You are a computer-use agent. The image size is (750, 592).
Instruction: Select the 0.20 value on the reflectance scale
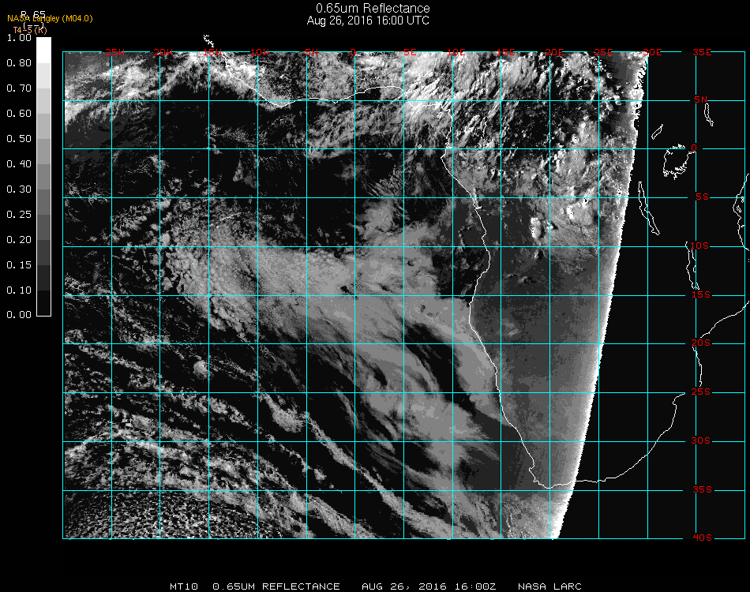[19, 240]
